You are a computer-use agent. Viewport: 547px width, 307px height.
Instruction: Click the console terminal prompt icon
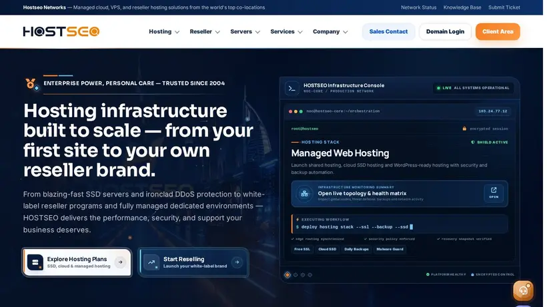[292, 89]
